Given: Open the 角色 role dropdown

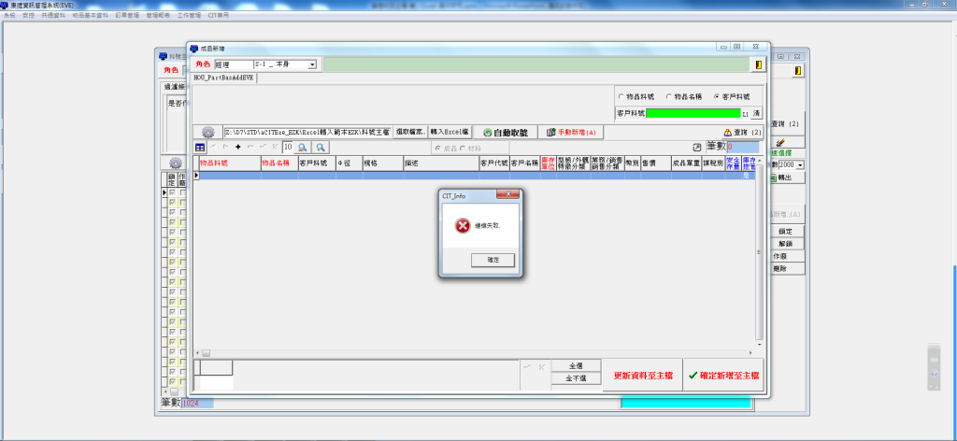Looking at the screenshot, I should coord(312,64).
